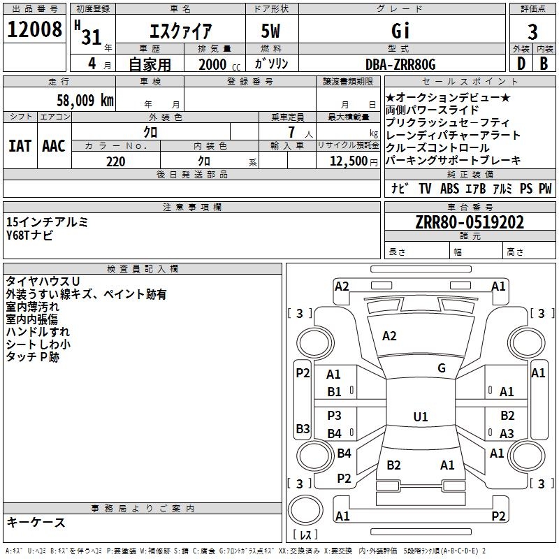Image resolution: width=559 pixels, height=559 pixels.
Task: Select the lot number 12008
Action: pyautogui.click(x=34, y=29)
